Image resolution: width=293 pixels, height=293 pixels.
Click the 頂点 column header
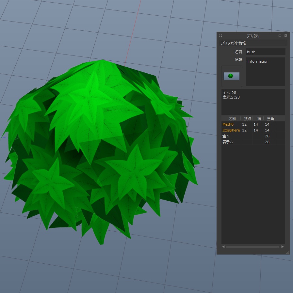click(x=247, y=118)
